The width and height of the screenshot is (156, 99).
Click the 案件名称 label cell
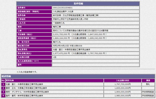click(x=34, y=15)
